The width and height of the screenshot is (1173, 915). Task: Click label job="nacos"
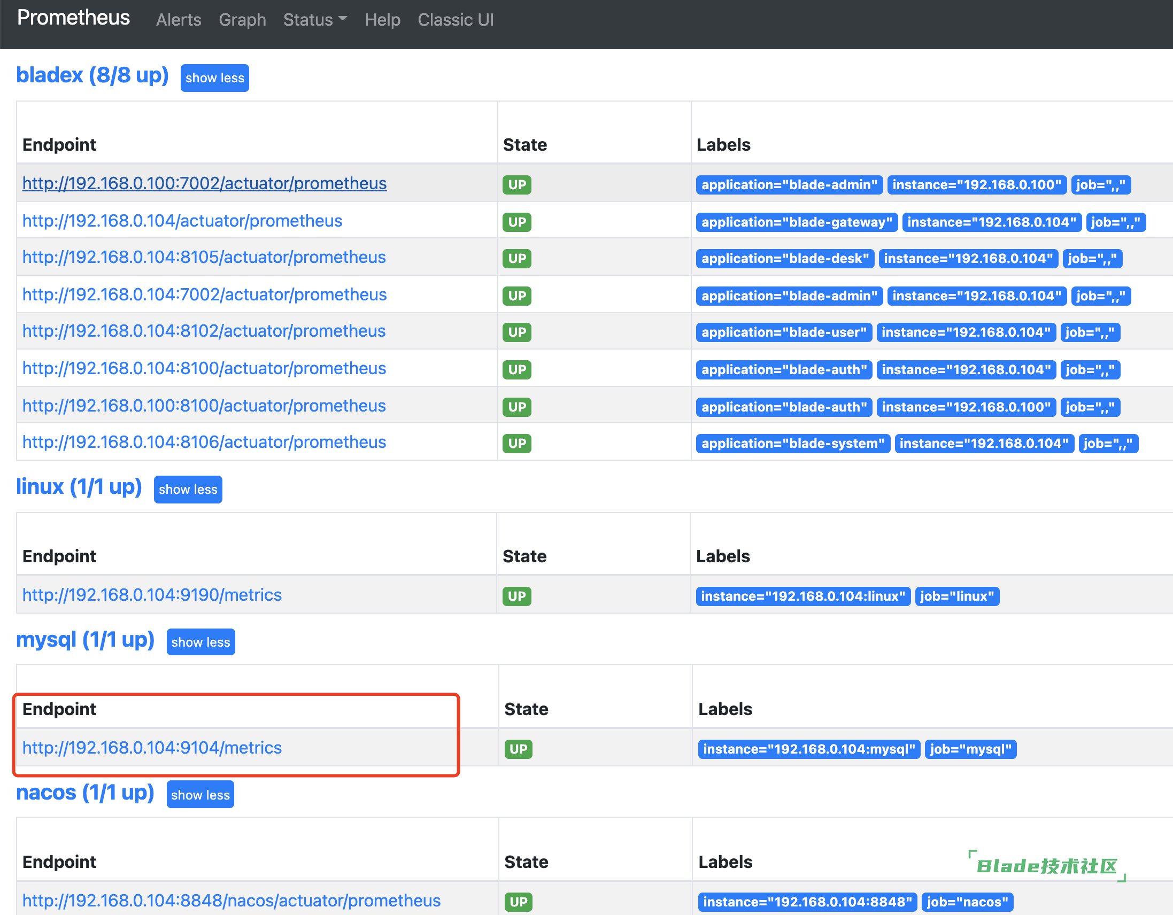[967, 902]
